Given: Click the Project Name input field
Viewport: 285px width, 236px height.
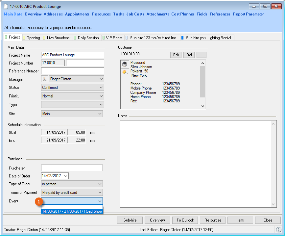Looking at the screenshot, I should pyautogui.click(x=72, y=55).
